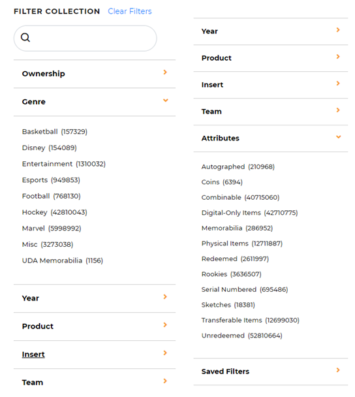Click the magnifier search icon

point(25,37)
